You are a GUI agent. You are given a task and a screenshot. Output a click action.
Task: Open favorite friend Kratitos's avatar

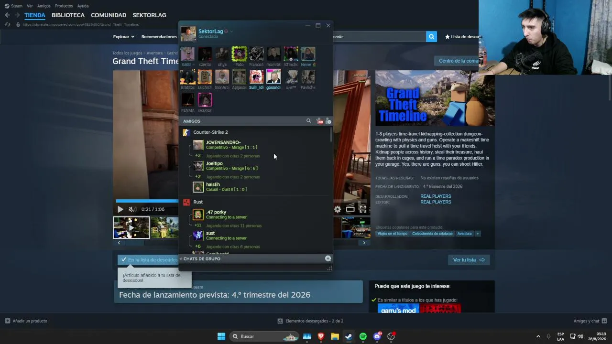click(187, 77)
